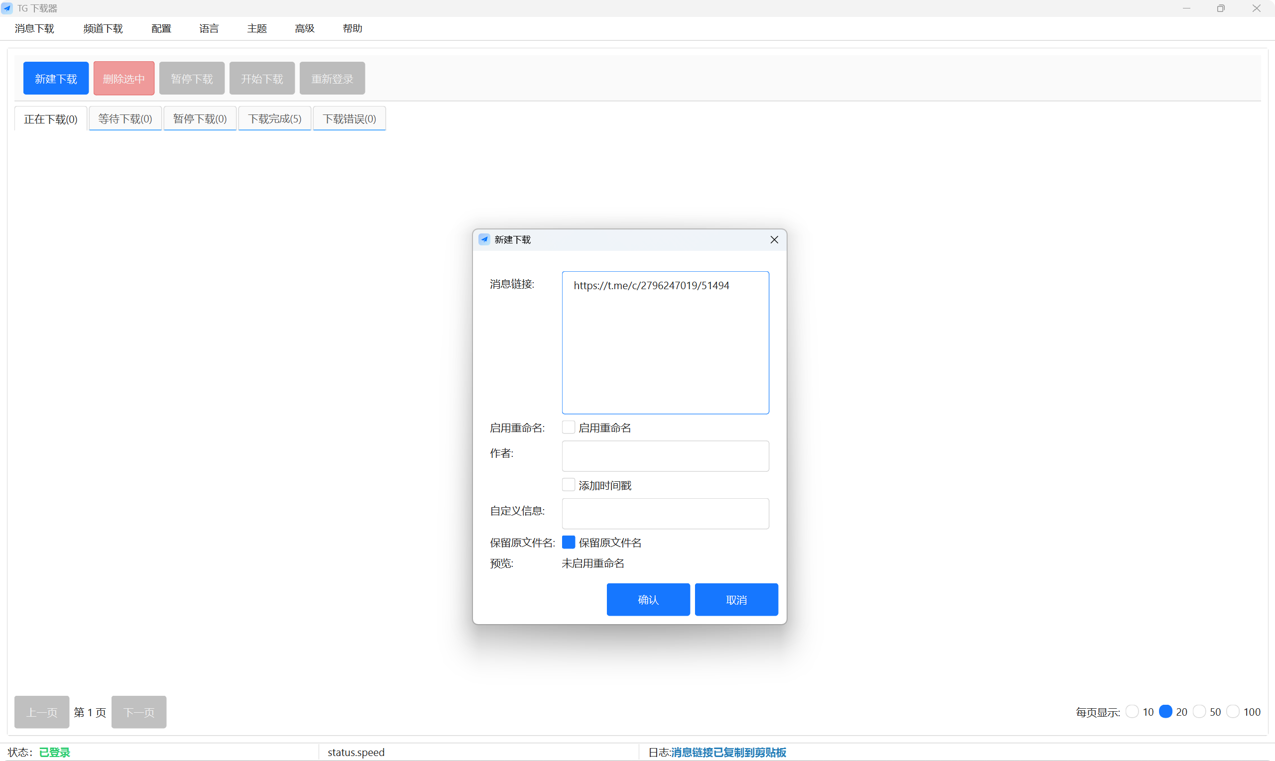
Task: Enable the 添加时间戳 checkbox
Action: pyautogui.click(x=568, y=484)
